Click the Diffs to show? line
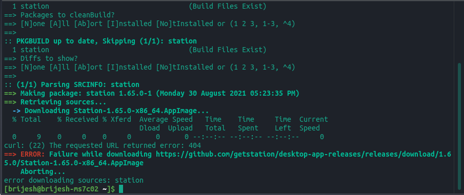This screenshot has height=195, width=464. [x=41, y=58]
